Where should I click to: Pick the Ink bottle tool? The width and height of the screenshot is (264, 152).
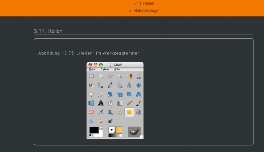tap(110, 112)
